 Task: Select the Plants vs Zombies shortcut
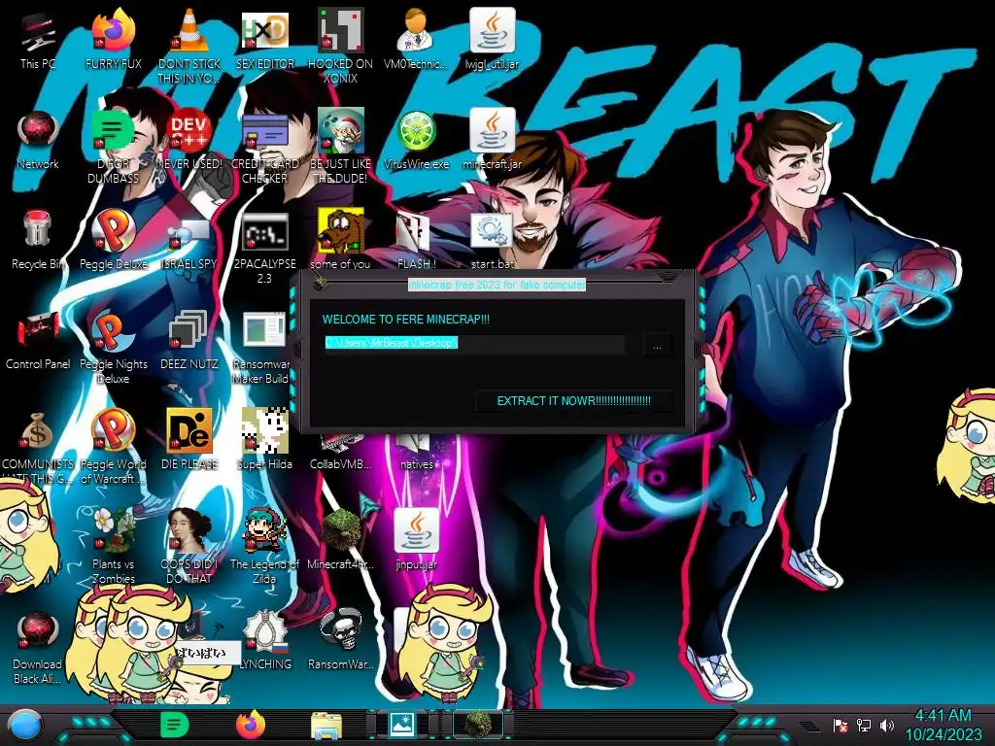(x=113, y=547)
